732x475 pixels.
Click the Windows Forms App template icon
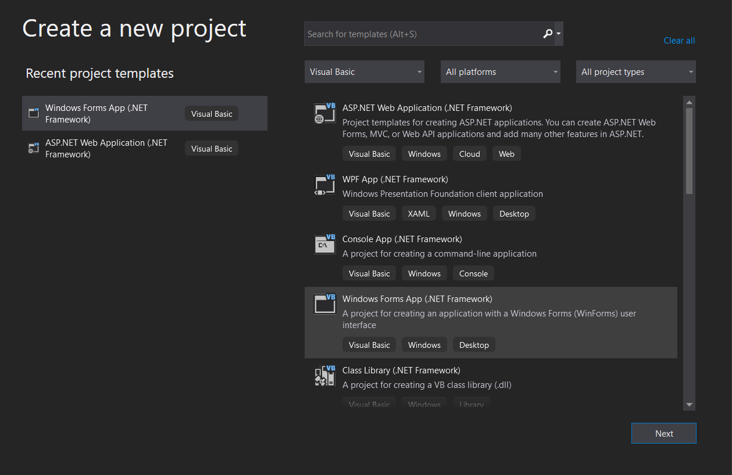pyautogui.click(x=324, y=304)
